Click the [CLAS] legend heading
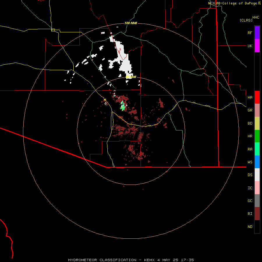The width and height of the screenshot is (262, 262). click(246, 20)
